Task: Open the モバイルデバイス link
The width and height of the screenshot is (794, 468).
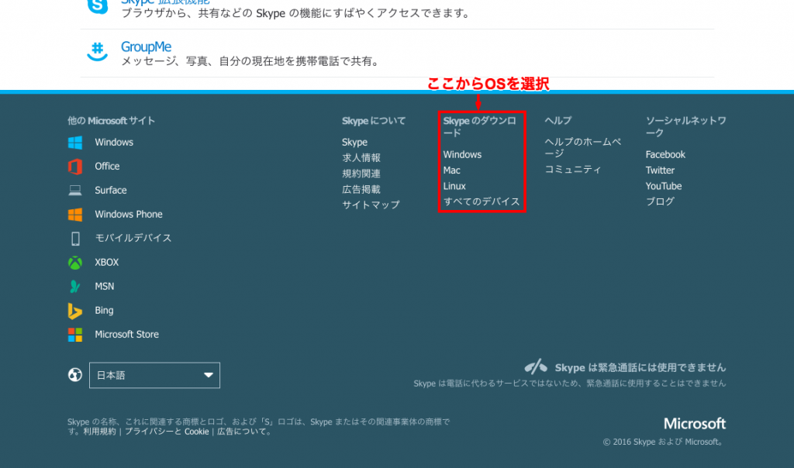Action: coord(133,238)
